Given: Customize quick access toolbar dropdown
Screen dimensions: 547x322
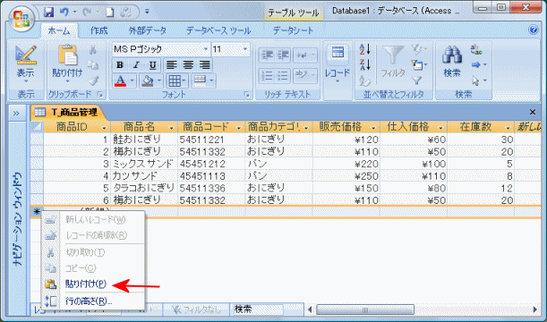Looking at the screenshot, I should click(x=147, y=13).
